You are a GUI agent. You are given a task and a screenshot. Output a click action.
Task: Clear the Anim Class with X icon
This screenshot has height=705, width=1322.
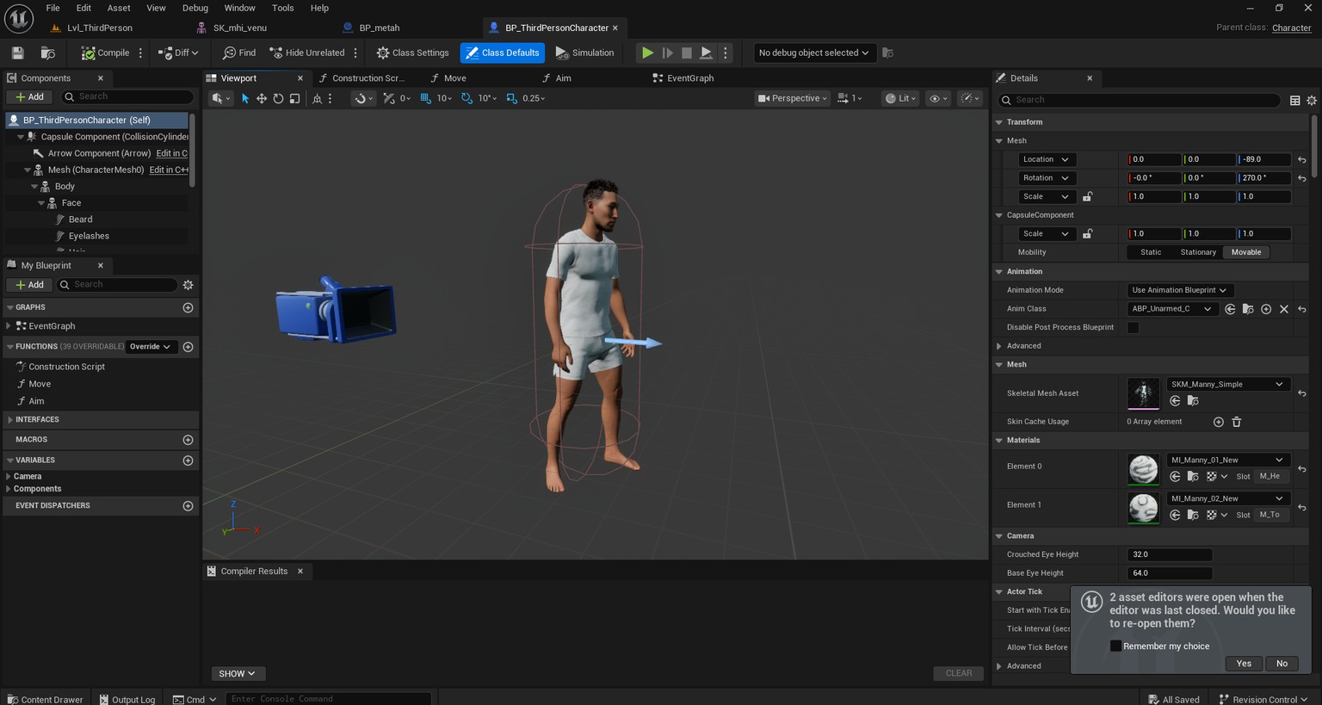[1284, 309]
